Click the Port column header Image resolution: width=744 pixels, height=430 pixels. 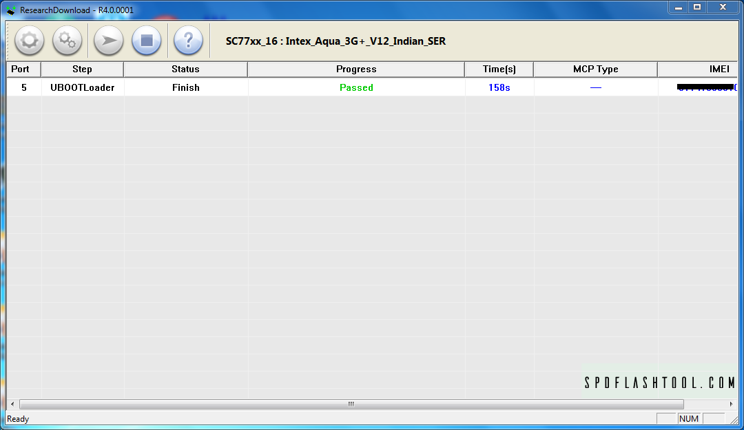coord(23,69)
